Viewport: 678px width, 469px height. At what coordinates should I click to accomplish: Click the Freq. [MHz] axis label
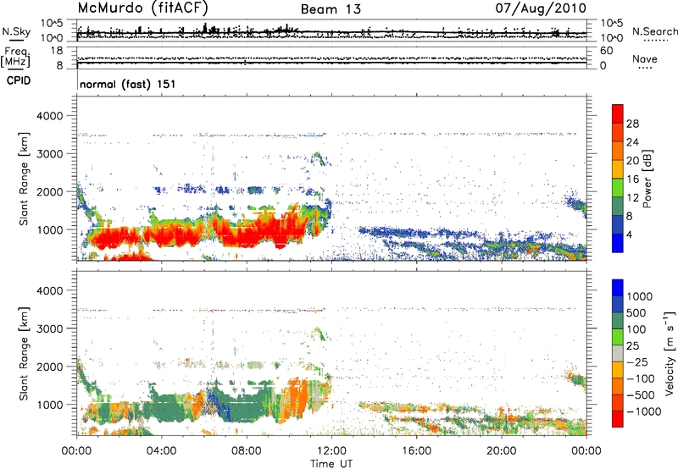[x=15, y=57]
